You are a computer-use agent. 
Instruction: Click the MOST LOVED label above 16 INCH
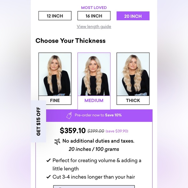tap(94, 7)
